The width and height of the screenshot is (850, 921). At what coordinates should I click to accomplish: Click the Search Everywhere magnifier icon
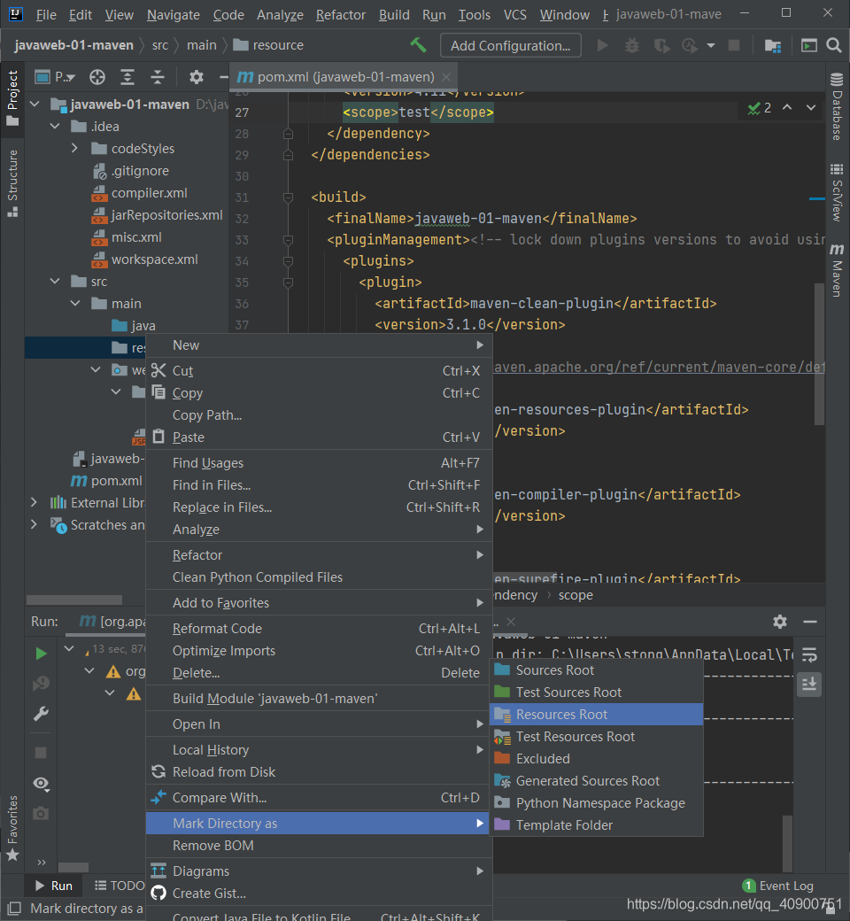833,45
